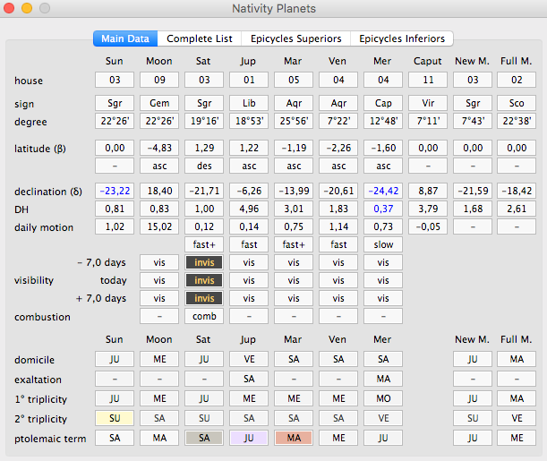
Task: Click the Full Moon DH value 2,61
Action: tap(517, 209)
